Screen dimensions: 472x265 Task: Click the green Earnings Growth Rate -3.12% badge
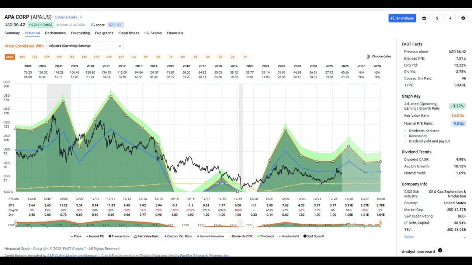tap(457, 106)
